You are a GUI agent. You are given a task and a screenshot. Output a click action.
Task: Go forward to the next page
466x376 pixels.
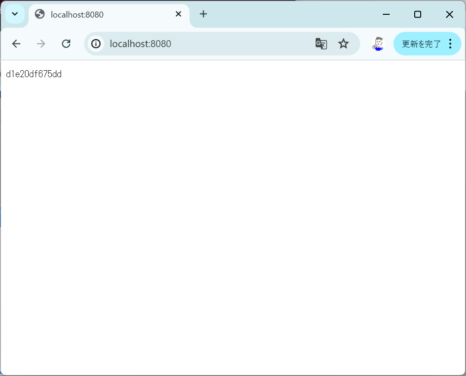(41, 44)
